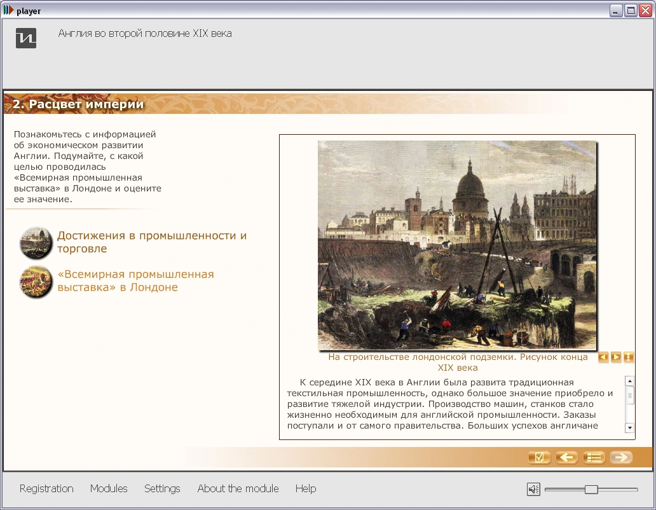Adjust the volume slider handle

tap(591, 489)
